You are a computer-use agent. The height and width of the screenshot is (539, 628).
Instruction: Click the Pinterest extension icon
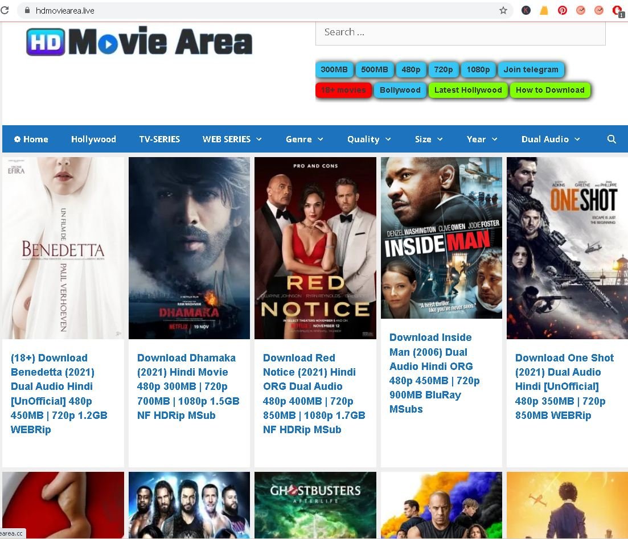(x=562, y=10)
